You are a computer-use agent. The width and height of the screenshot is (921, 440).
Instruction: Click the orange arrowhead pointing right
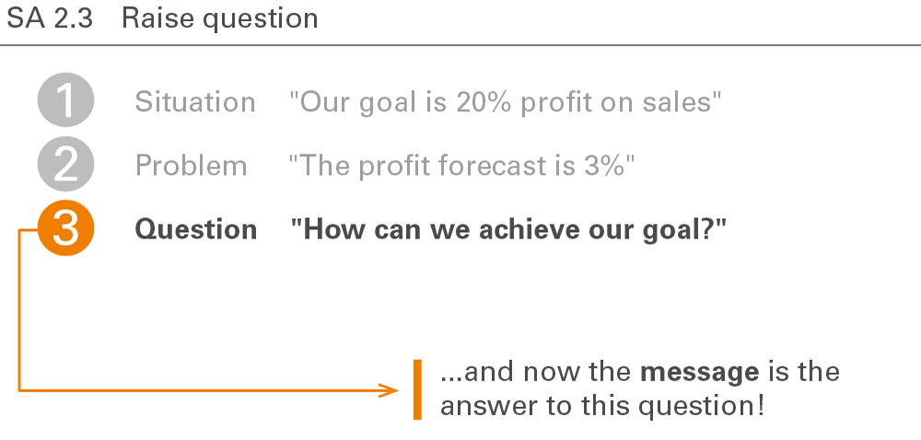389,390
